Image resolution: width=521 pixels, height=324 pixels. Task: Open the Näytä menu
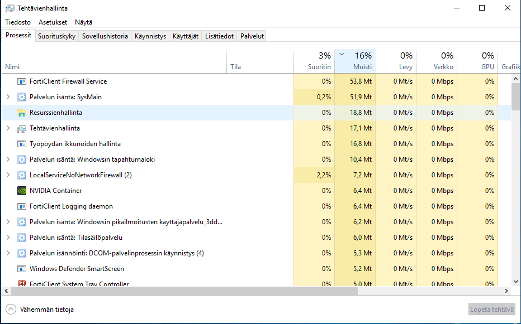(83, 22)
